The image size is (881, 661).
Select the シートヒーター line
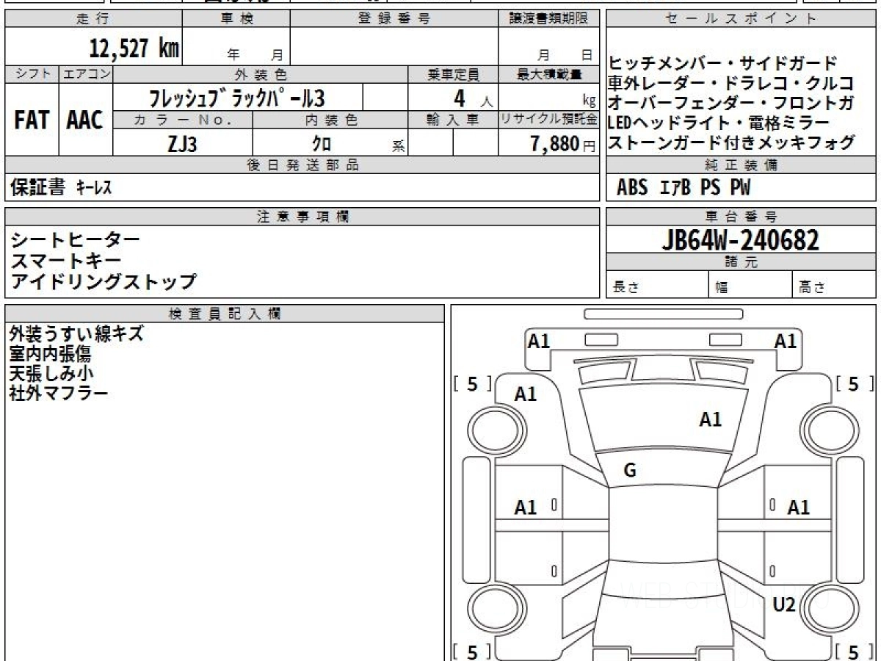[x=75, y=239]
